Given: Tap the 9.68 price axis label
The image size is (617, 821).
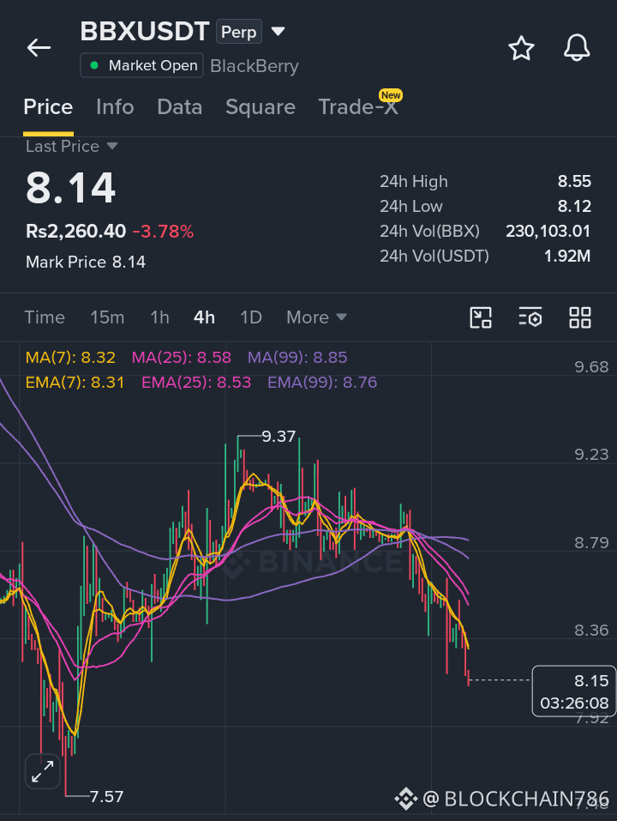Looking at the screenshot, I should point(591,366).
